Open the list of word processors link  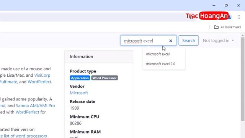[23, 136]
